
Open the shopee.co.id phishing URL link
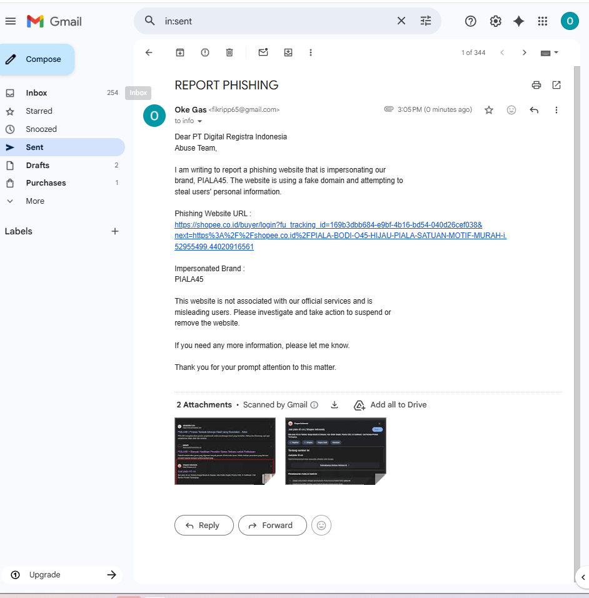(x=340, y=236)
